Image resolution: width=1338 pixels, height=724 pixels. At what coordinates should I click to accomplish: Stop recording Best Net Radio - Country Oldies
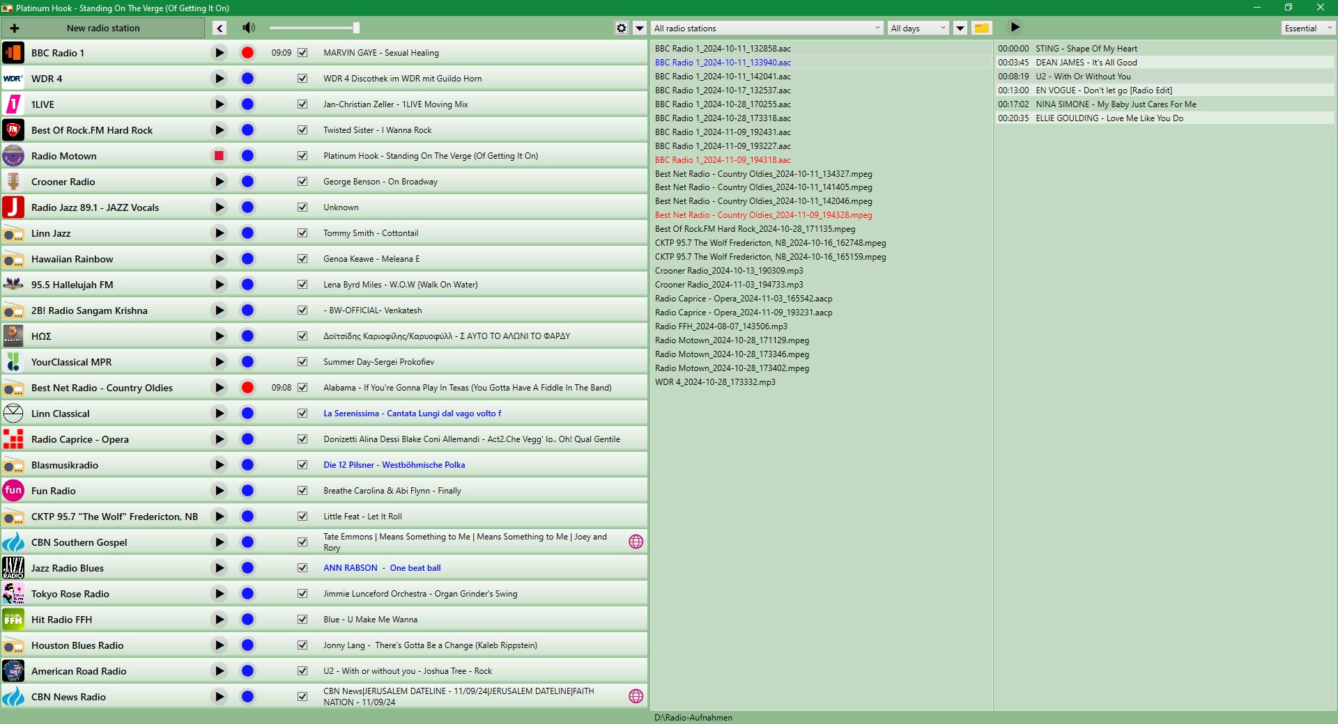(x=247, y=388)
